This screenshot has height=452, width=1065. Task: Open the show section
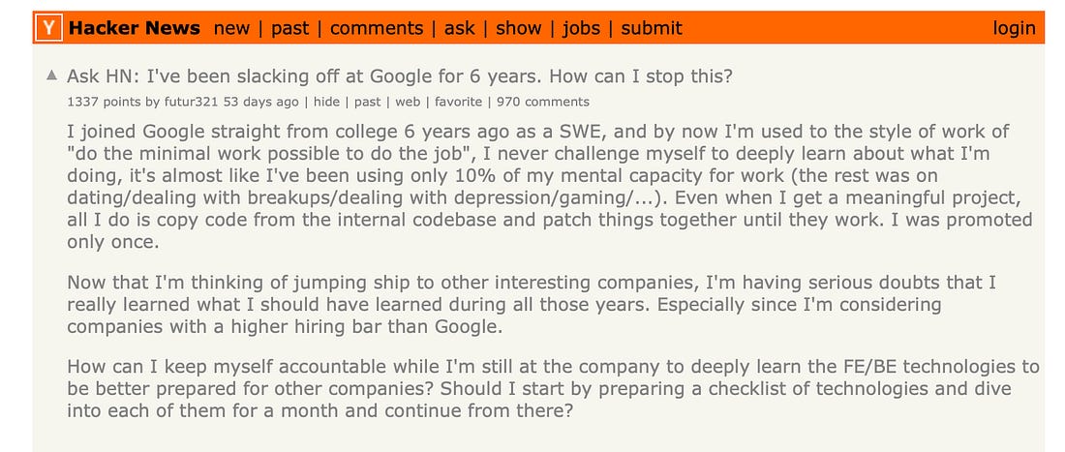pyautogui.click(x=519, y=28)
